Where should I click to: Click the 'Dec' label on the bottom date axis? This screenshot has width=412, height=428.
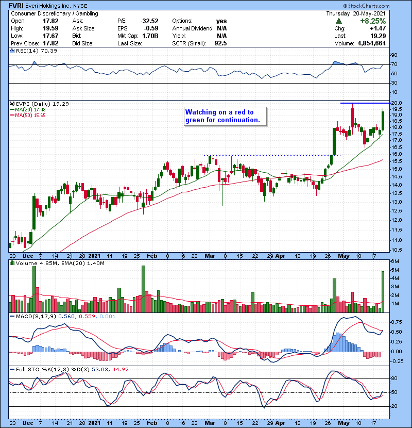coord(28,423)
